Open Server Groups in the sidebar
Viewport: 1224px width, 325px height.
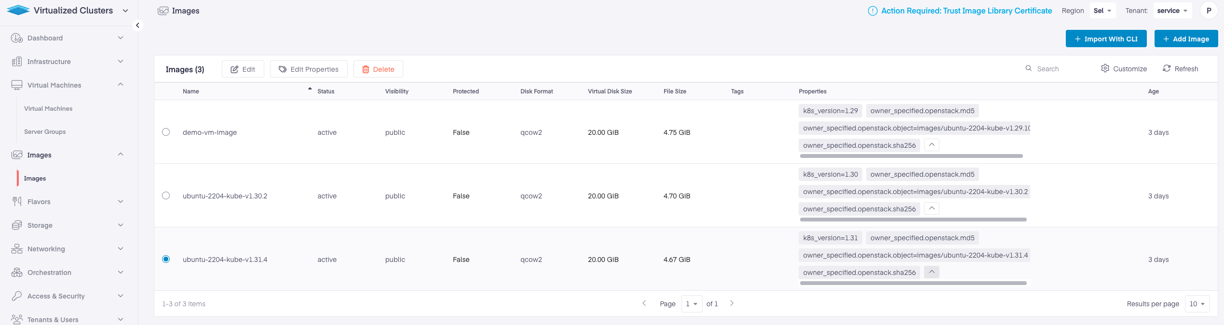pos(45,132)
